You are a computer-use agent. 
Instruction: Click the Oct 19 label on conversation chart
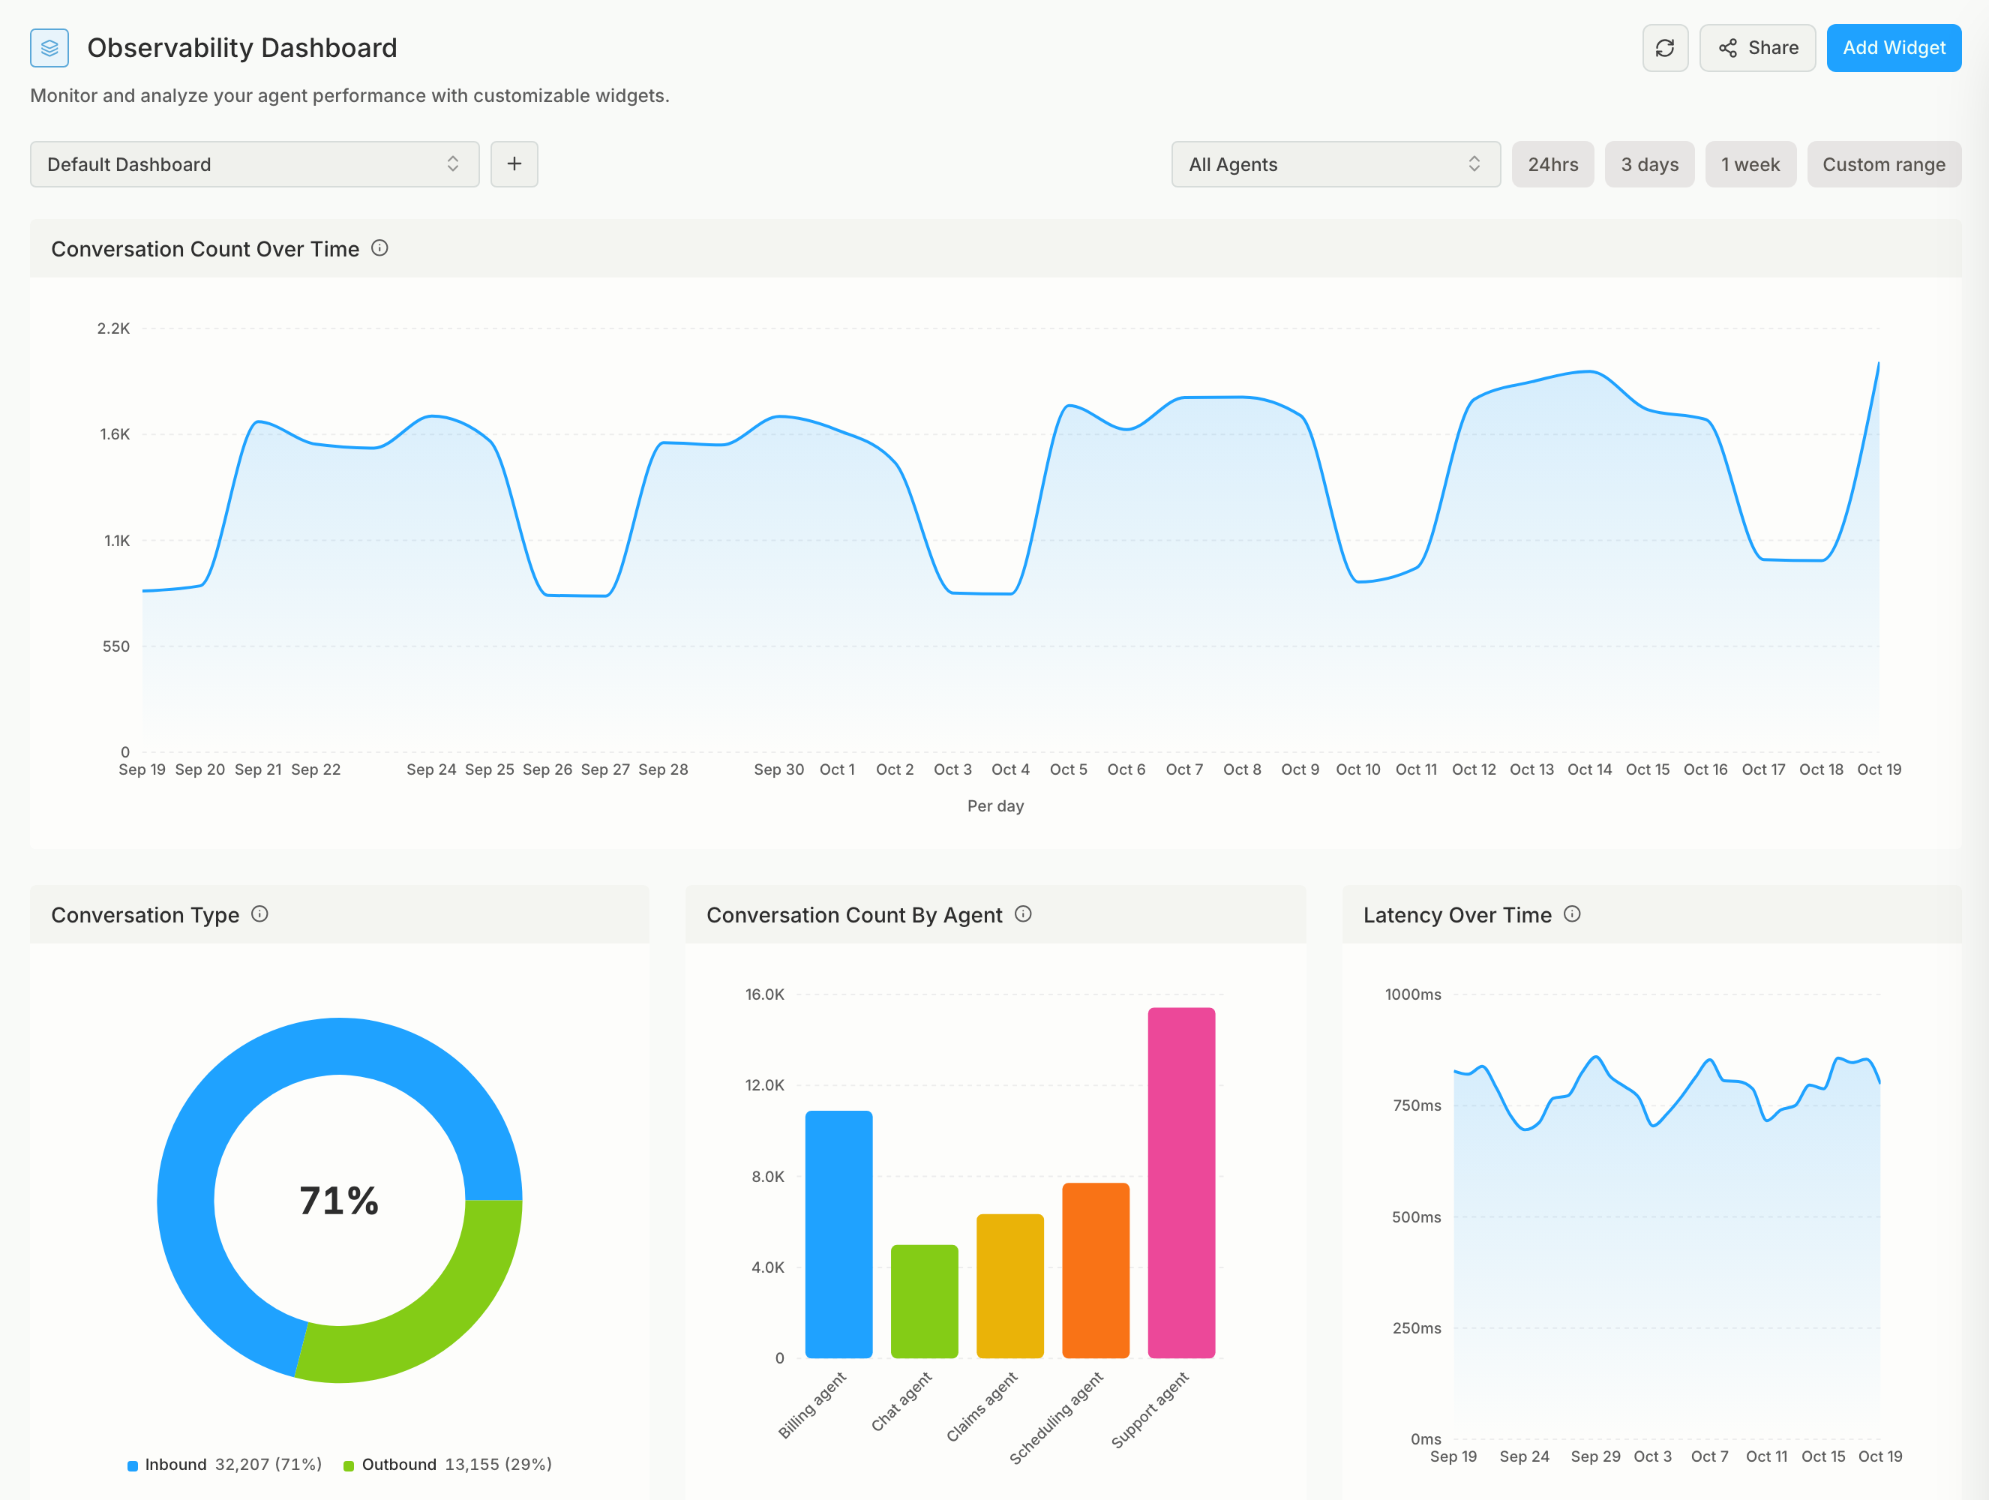(1879, 769)
